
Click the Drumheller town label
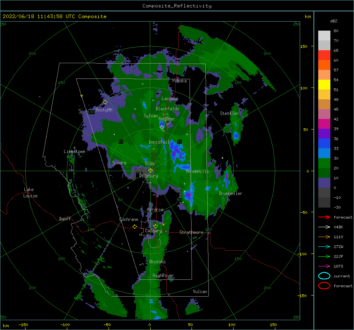[x=230, y=193]
